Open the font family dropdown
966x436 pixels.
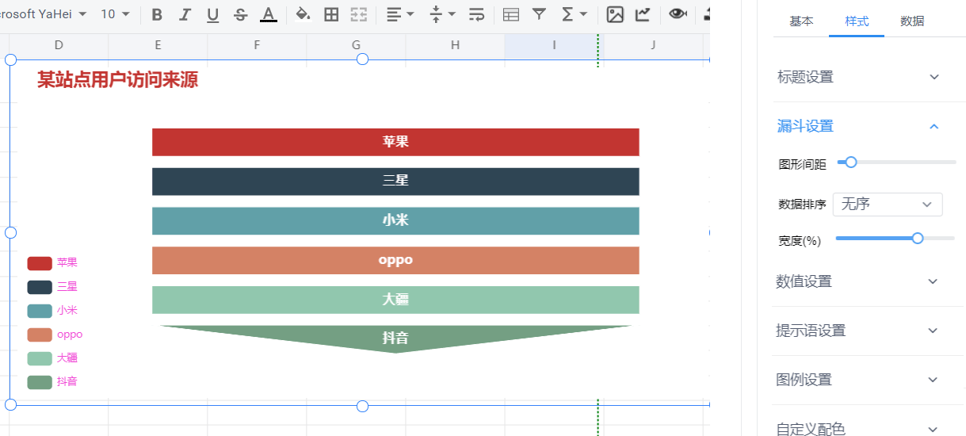click(44, 14)
